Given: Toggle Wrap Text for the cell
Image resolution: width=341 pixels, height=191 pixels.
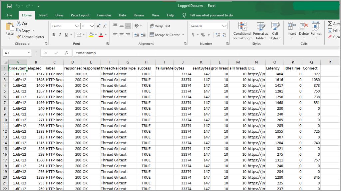Looking at the screenshot, I should tap(160, 26).
